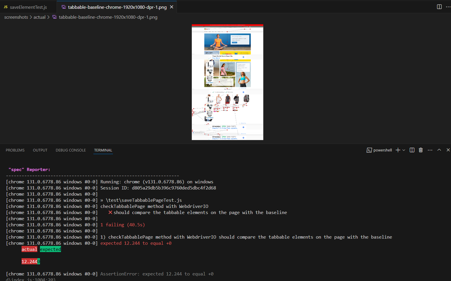Close the tabbable-baseline PNG editor tab
This screenshot has height=281, width=451.
(172, 7)
